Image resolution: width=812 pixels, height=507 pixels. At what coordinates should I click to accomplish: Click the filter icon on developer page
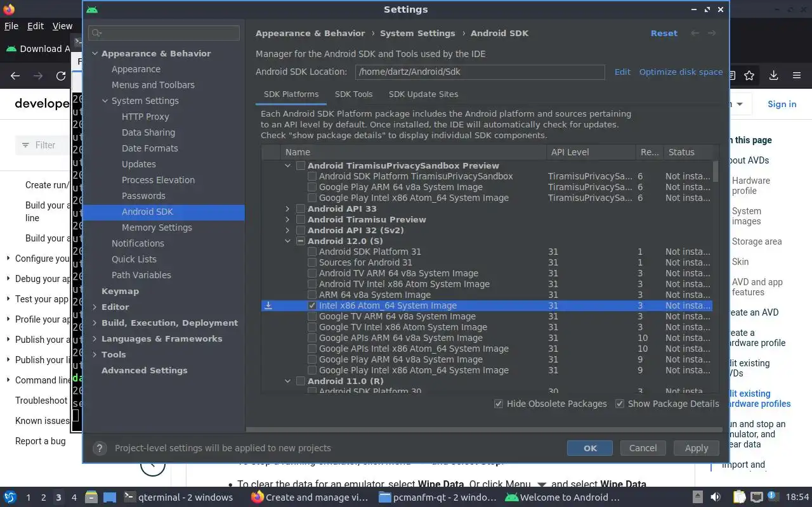25,145
